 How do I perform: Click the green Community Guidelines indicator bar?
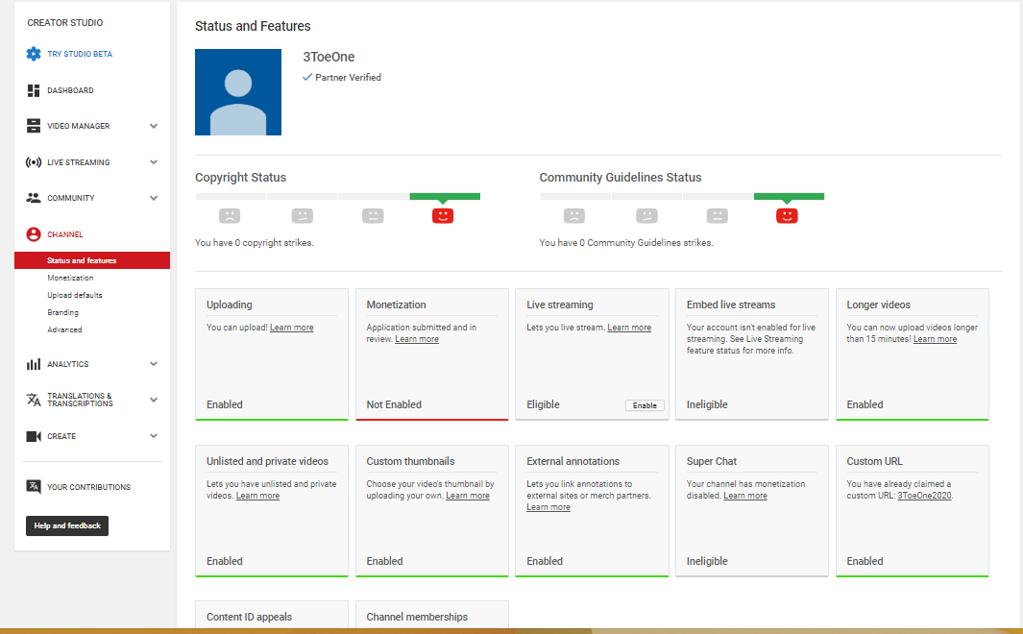(x=789, y=196)
